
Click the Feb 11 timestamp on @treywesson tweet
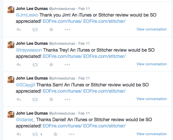tap(84, 44)
